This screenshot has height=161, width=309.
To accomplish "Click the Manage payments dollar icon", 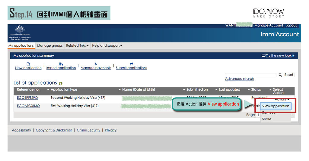I will click(x=96, y=64).
